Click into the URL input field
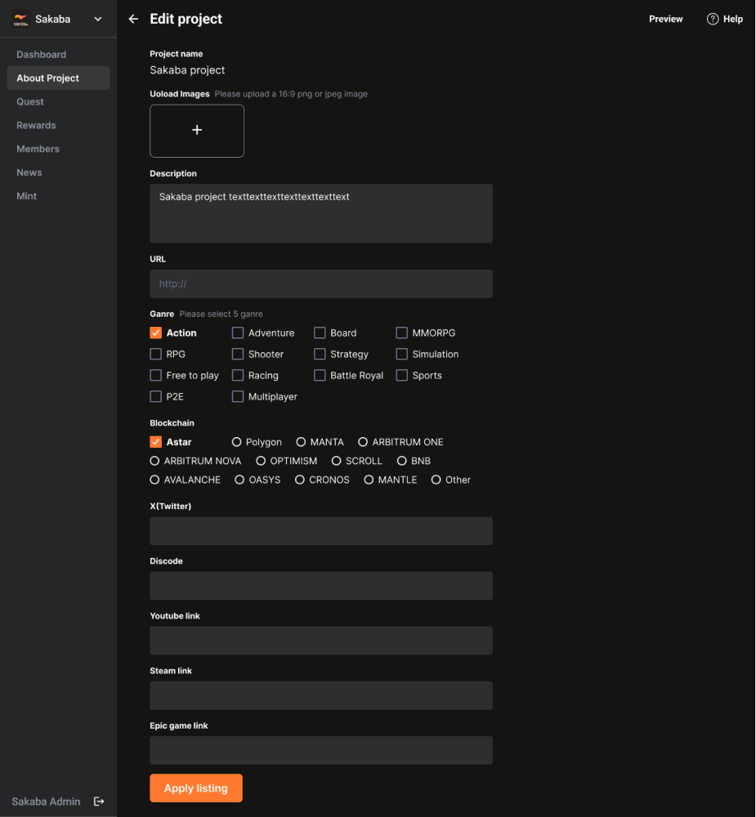The width and height of the screenshot is (756, 817). click(x=320, y=284)
